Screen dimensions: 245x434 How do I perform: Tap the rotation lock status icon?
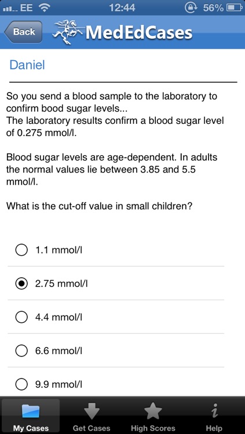(x=191, y=8)
